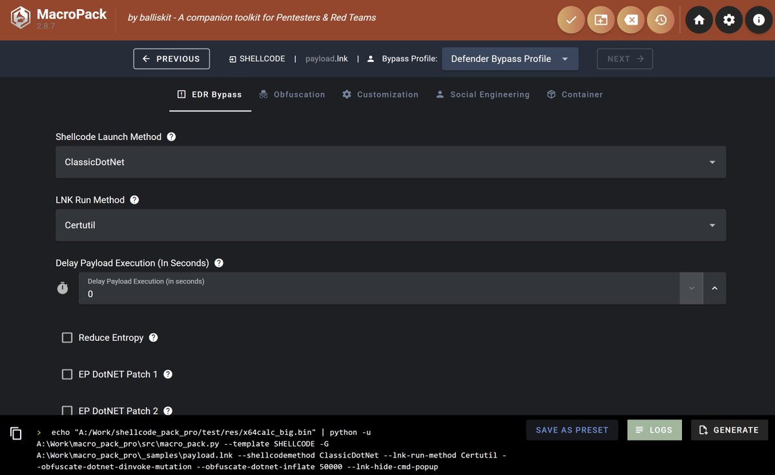Screen dimensions: 775x475
Task: Open the Social Engineering tab
Action: tap(482, 94)
